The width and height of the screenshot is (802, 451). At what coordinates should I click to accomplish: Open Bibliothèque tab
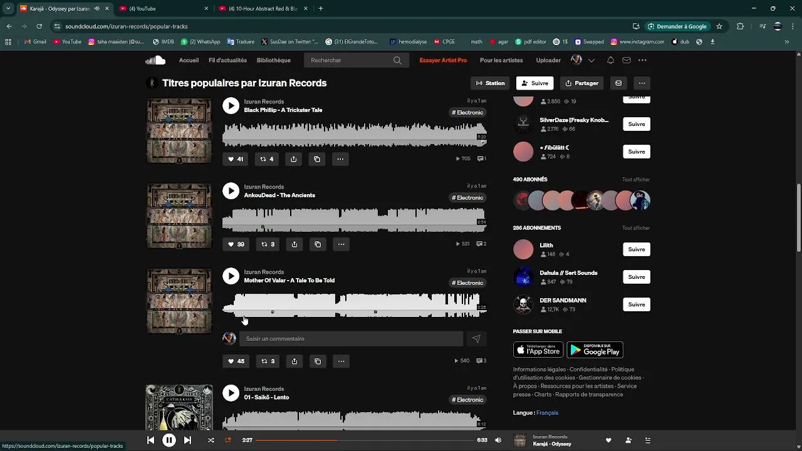click(273, 60)
